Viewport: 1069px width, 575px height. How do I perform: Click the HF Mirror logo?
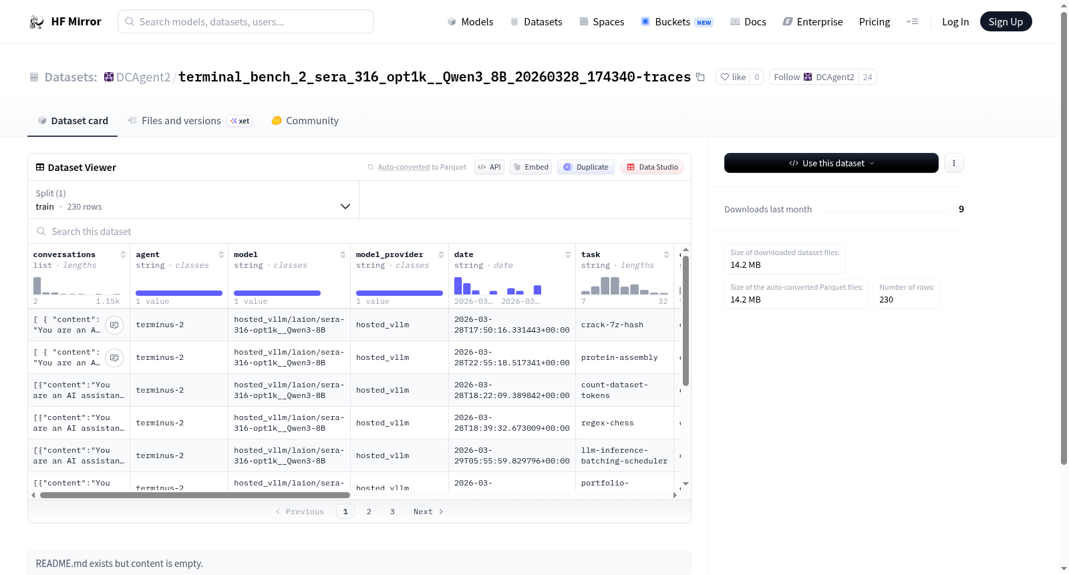click(65, 21)
